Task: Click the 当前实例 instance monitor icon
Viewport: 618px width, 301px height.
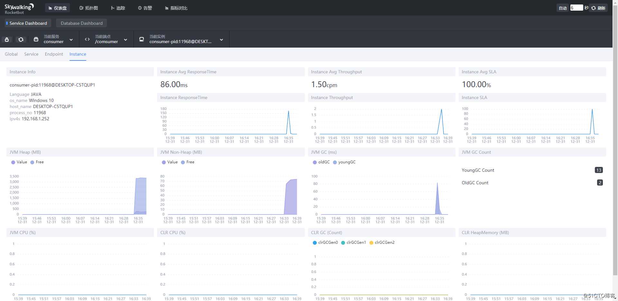Action: tap(141, 39)
